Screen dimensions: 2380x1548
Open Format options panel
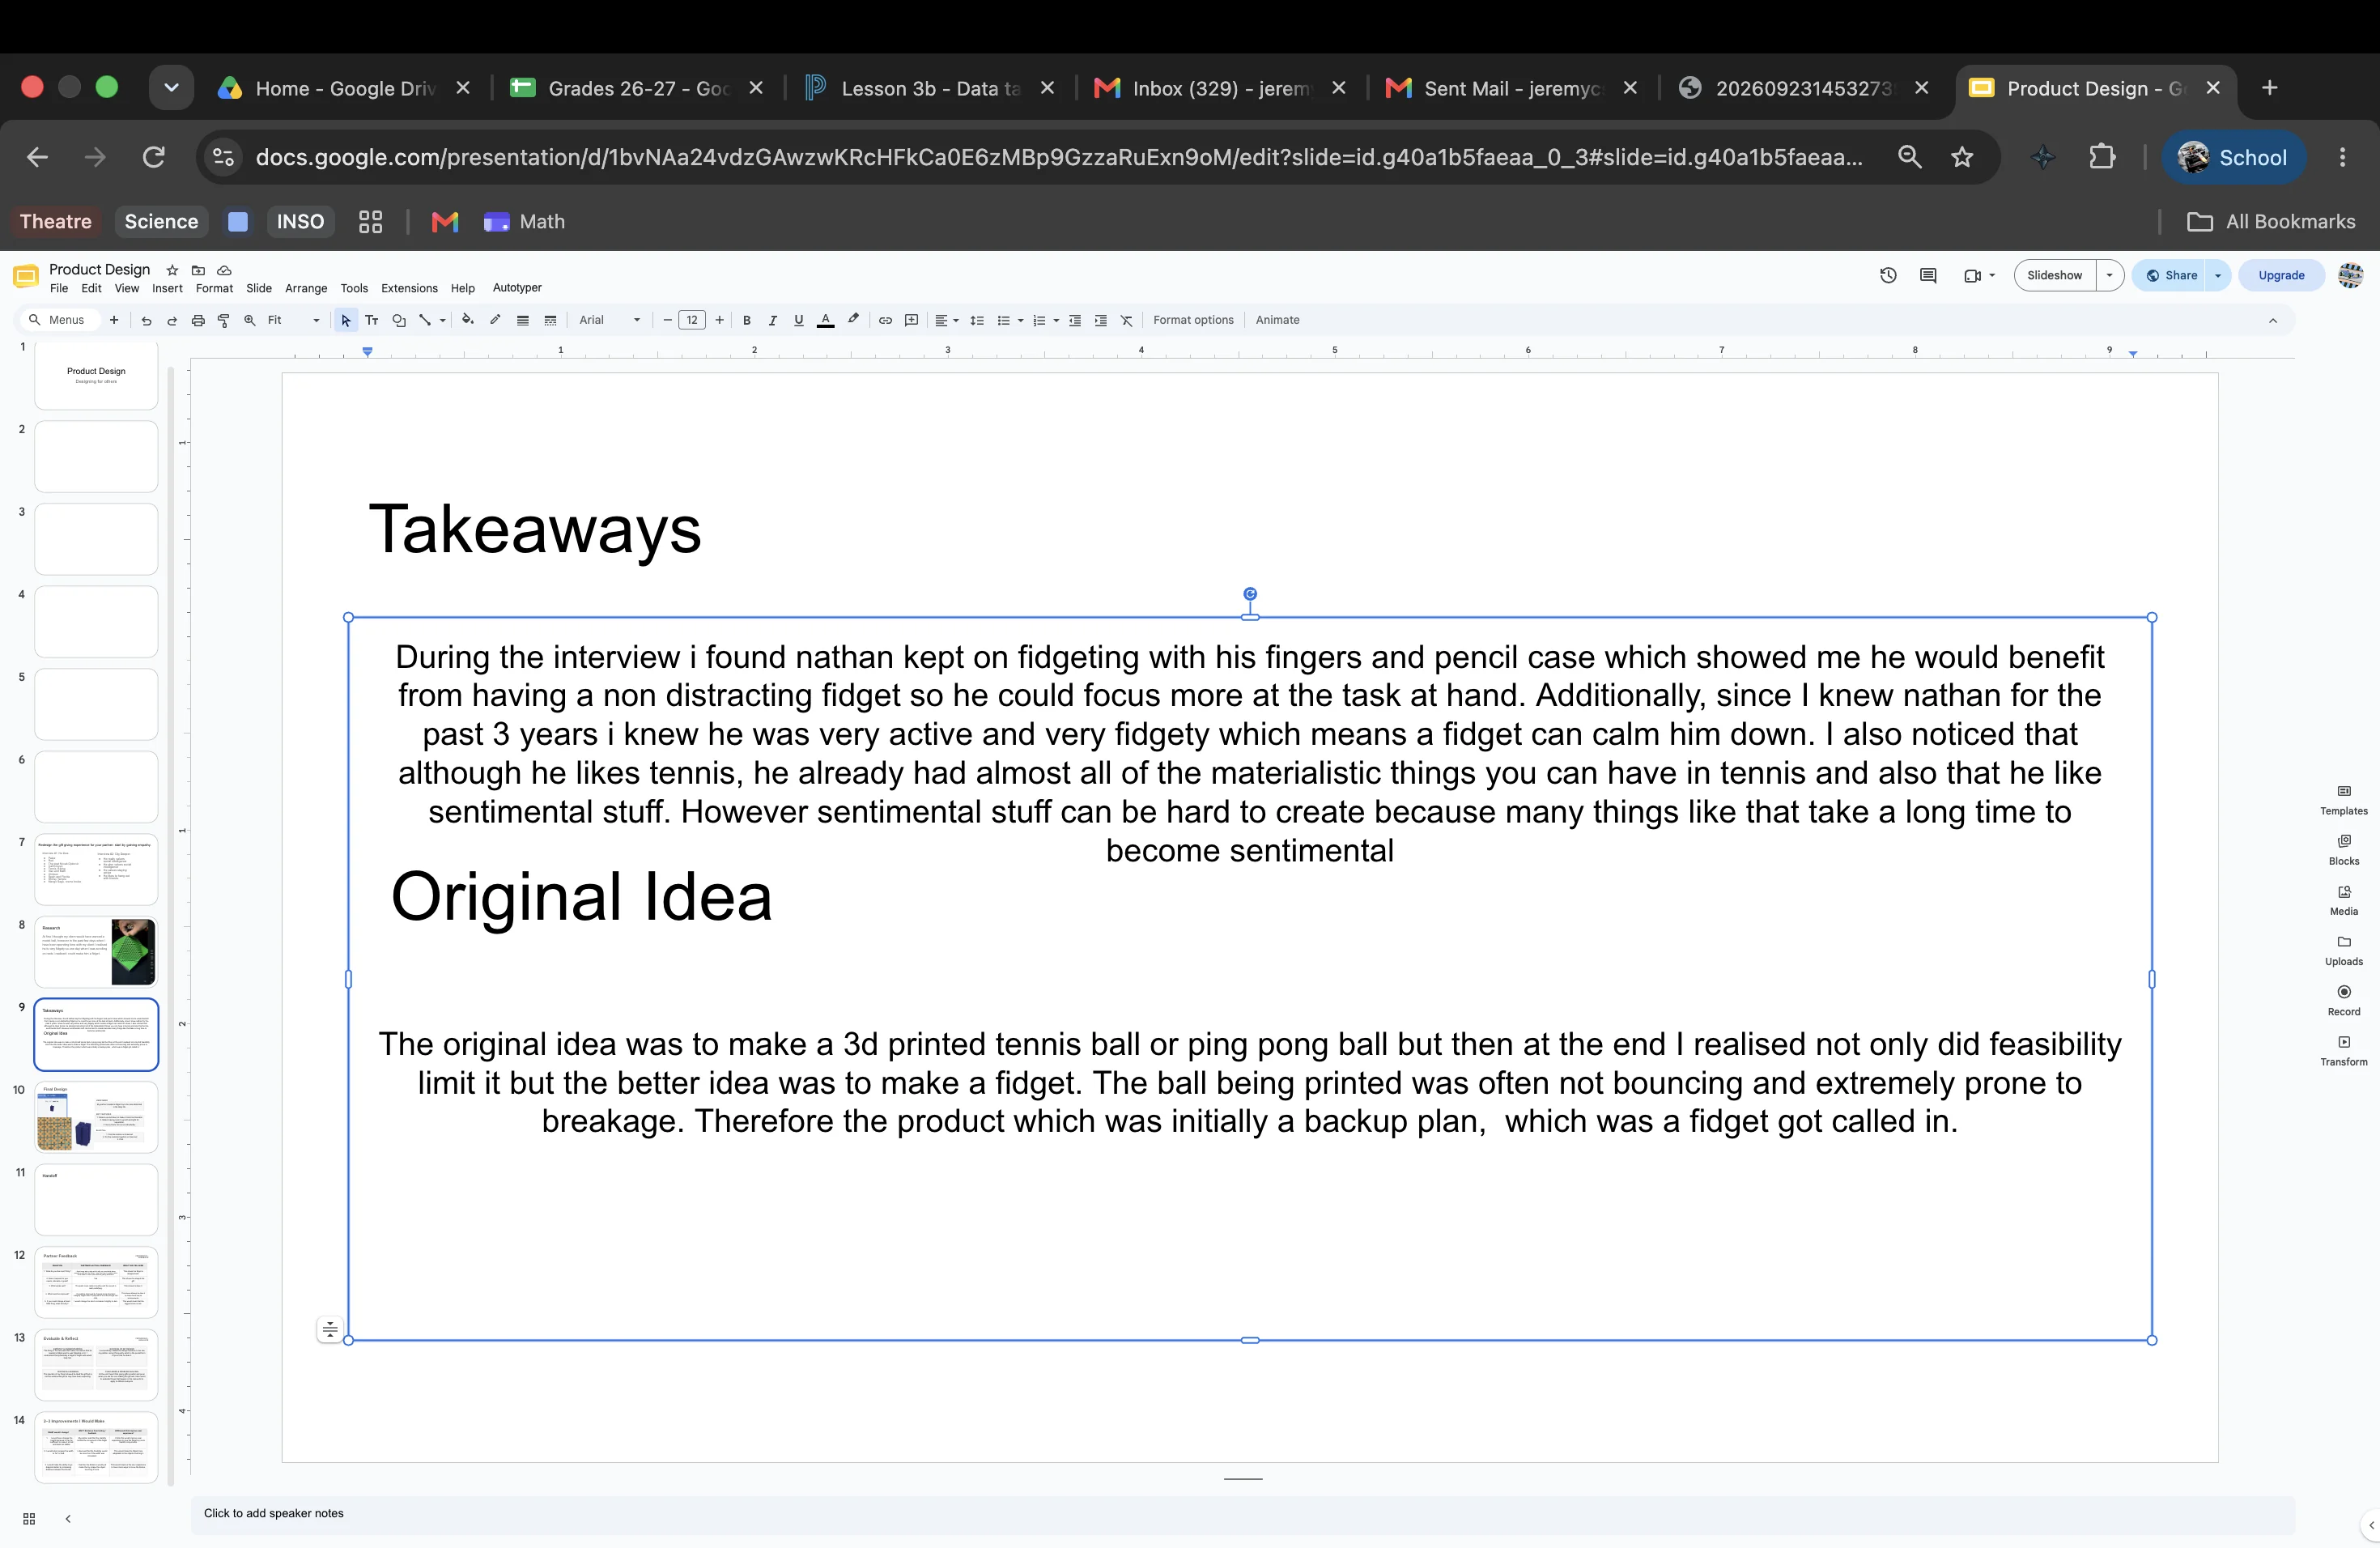pos(1193,321)
